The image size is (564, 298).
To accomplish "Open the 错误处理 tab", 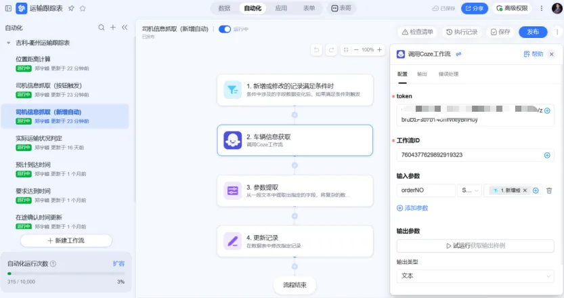I will point(448,74).
